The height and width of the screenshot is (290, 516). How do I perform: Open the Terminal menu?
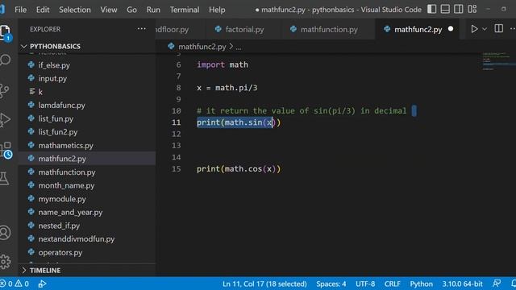(185, 10)
